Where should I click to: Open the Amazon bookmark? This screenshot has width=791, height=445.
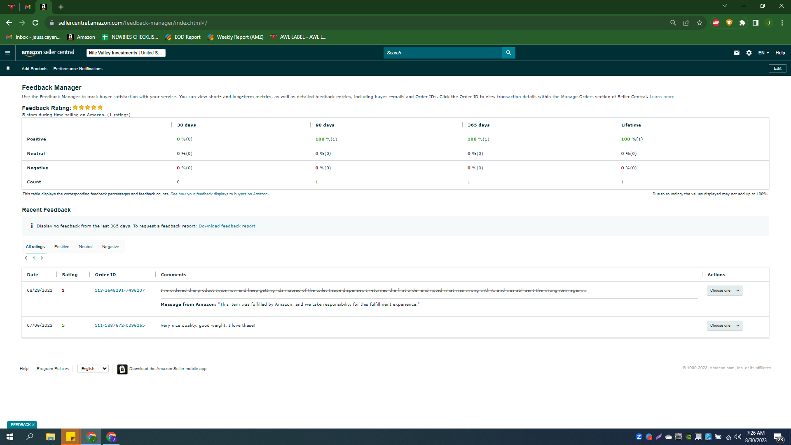(81, 37)
